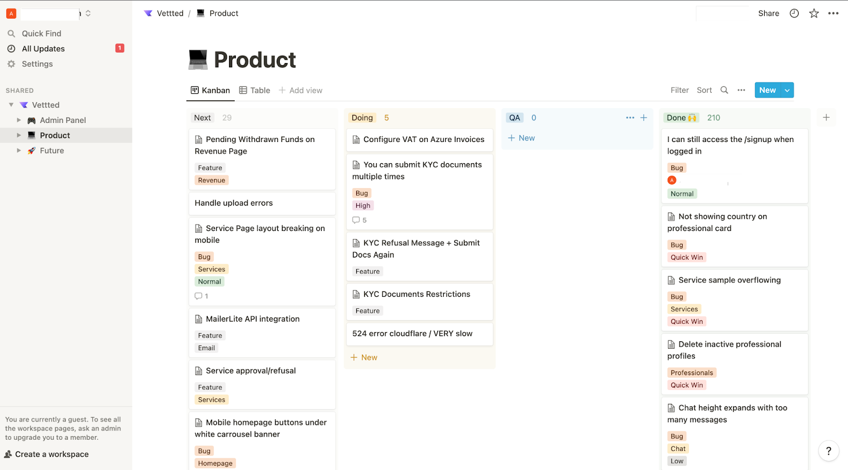Click the orange workspace avatar icon
Image resolution: width=848 pixels, height=470 pixels.
pyautogui.click(x=11, y=14)
